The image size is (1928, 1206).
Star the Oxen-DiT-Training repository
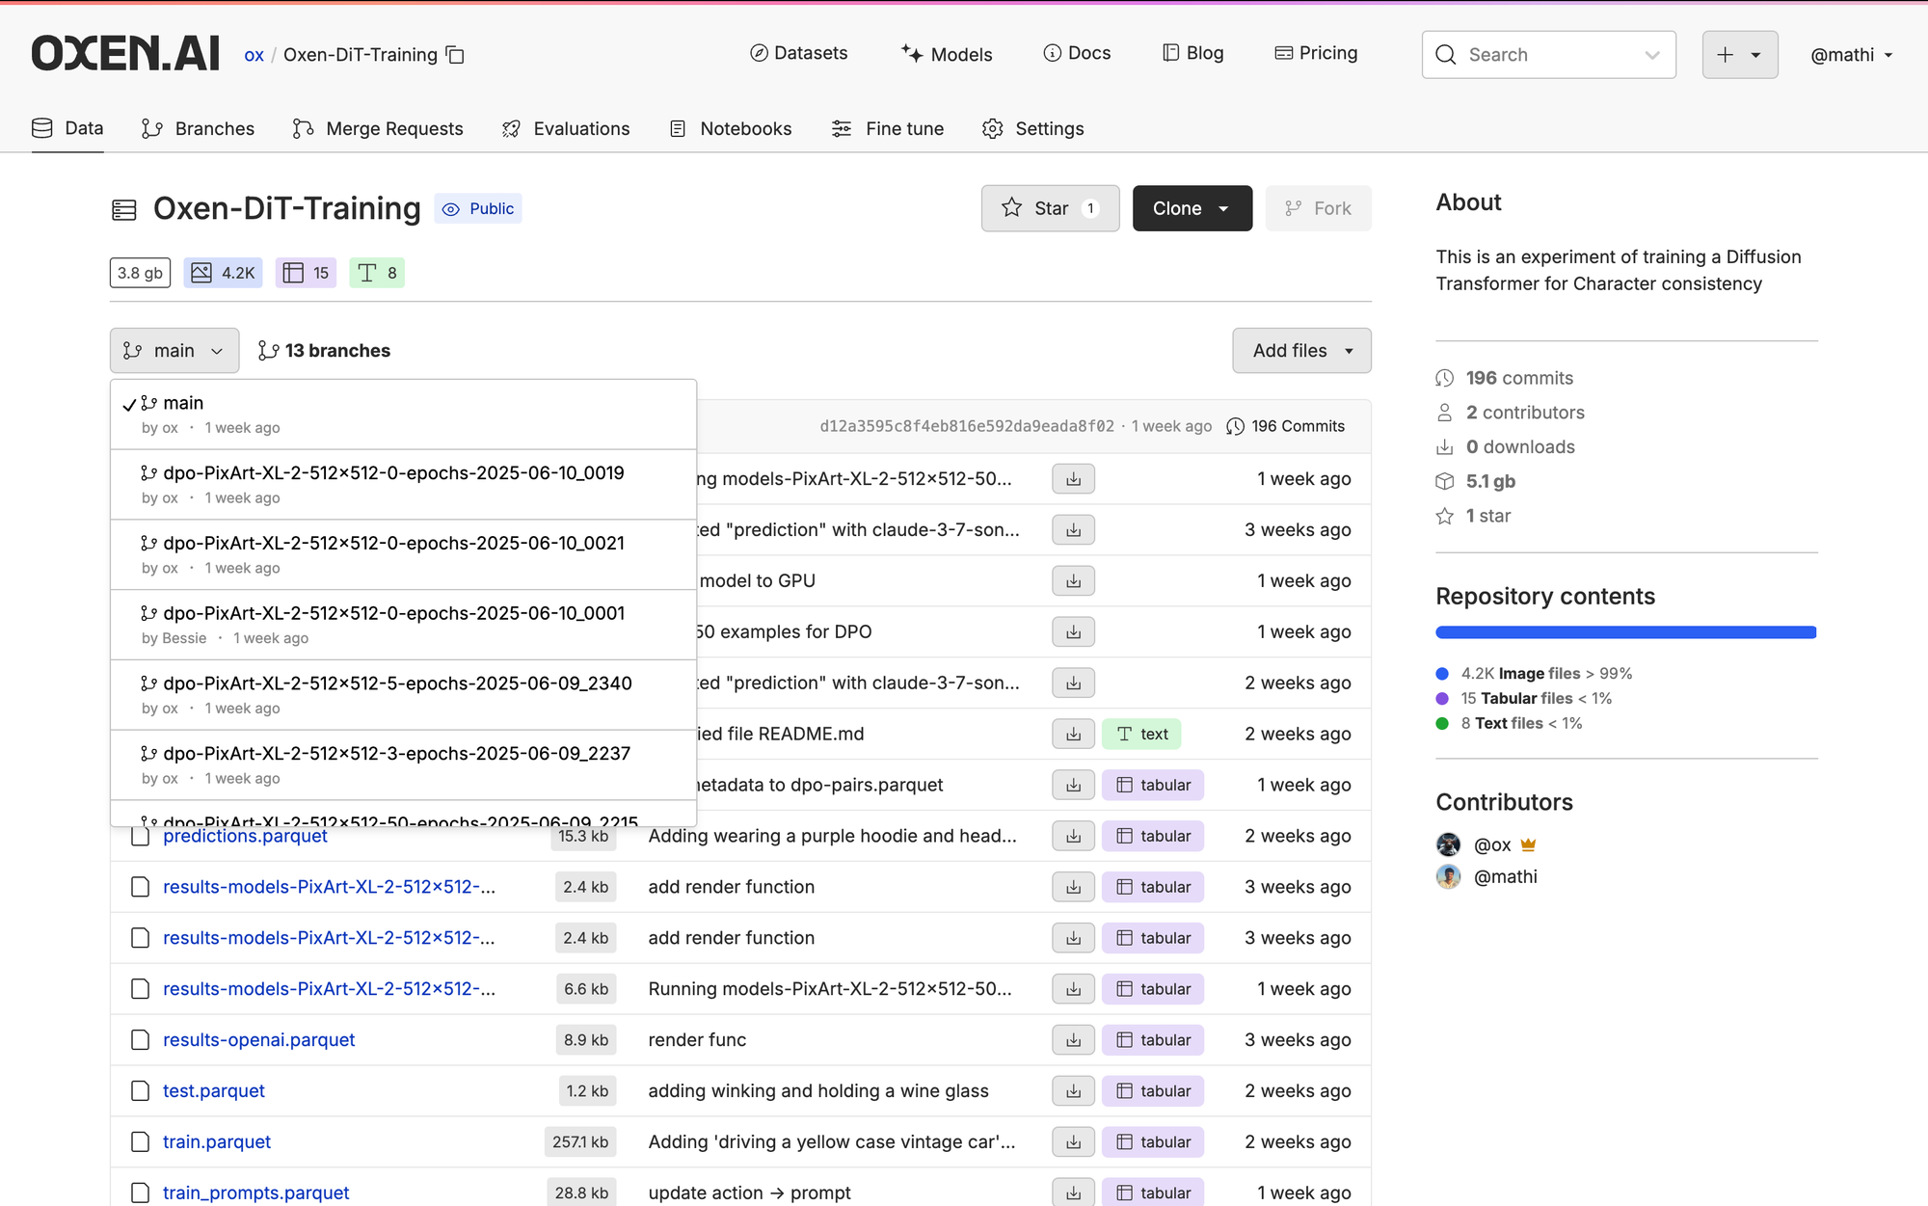tap(1050, 208)
